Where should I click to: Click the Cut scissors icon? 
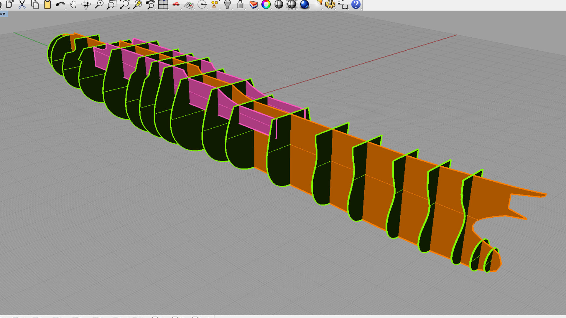coord(22,4)
